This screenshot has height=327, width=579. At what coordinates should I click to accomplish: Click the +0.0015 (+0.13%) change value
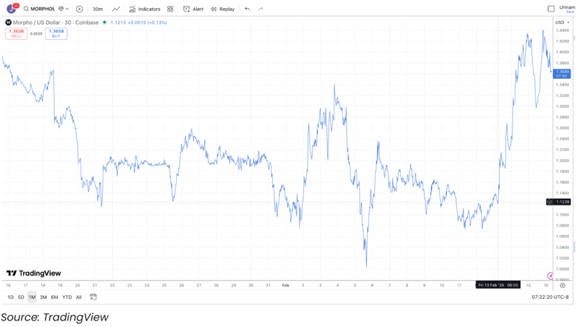pyautogui.click(x=148, y=22)
